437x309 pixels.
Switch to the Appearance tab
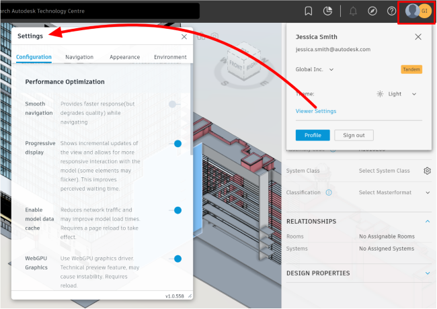pos(124,57)
